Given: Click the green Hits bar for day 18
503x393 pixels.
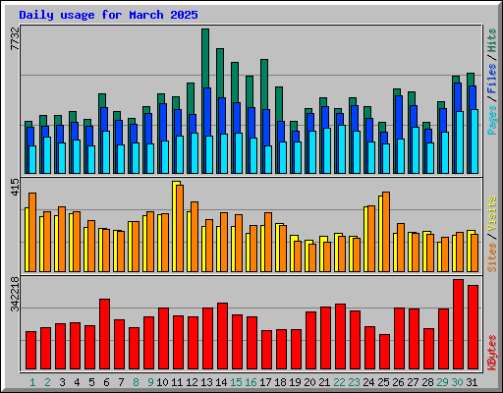Looking at the screenshot, I should [x=279, y=104].
